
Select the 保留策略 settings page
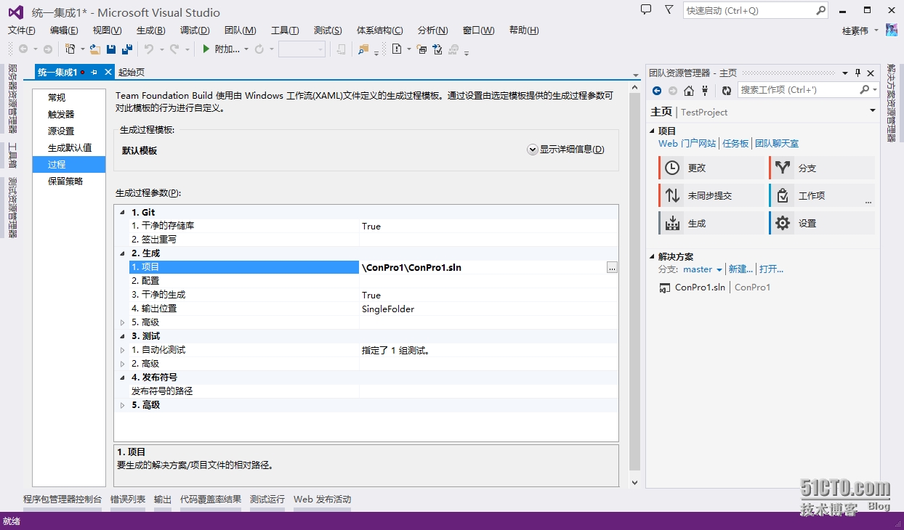pos(69,181)
